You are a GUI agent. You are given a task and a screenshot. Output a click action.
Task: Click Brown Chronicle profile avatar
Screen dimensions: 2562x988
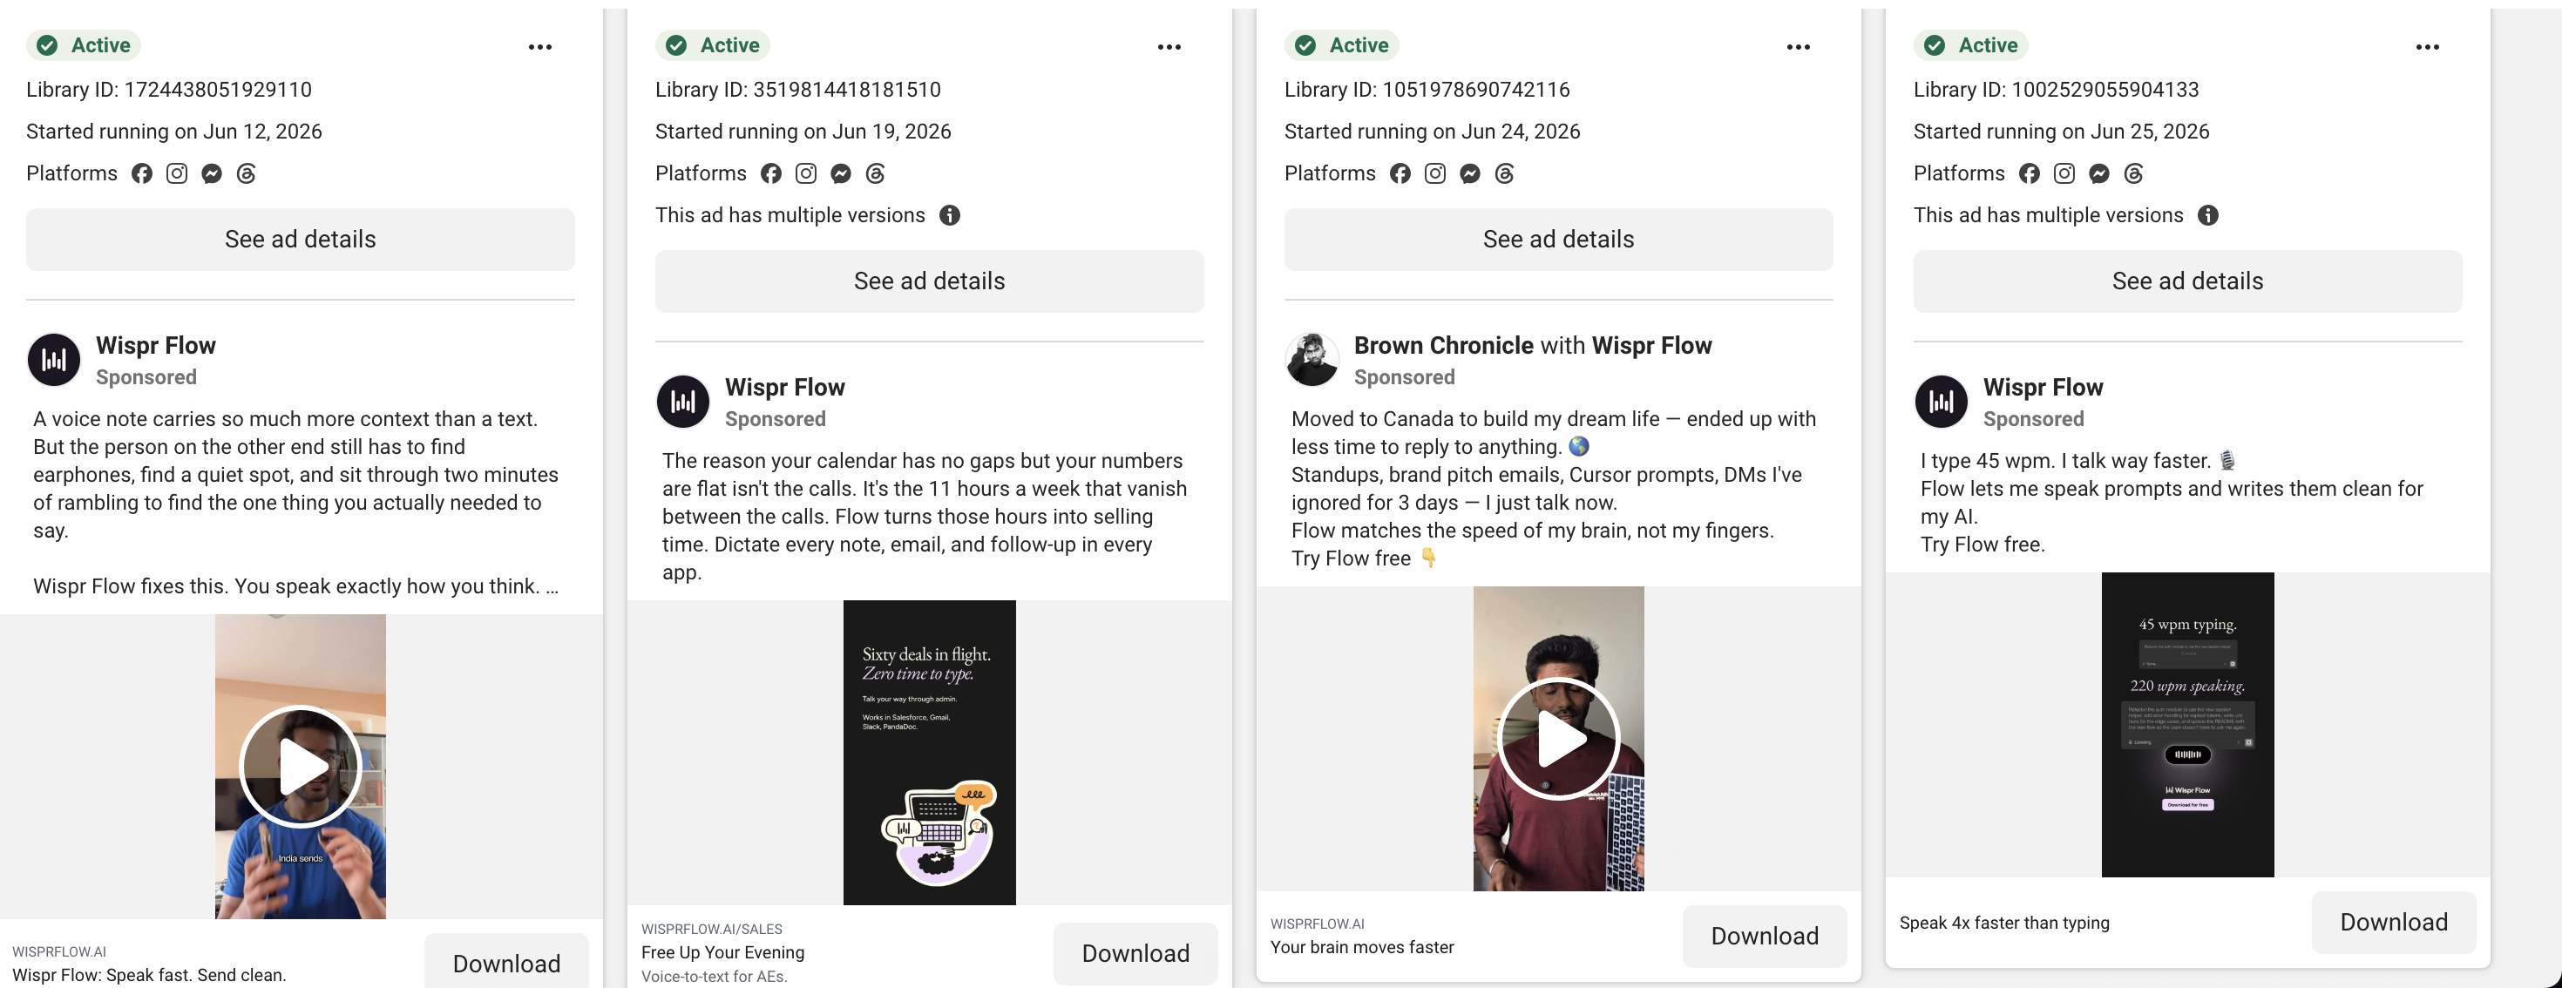point(1311,360)
